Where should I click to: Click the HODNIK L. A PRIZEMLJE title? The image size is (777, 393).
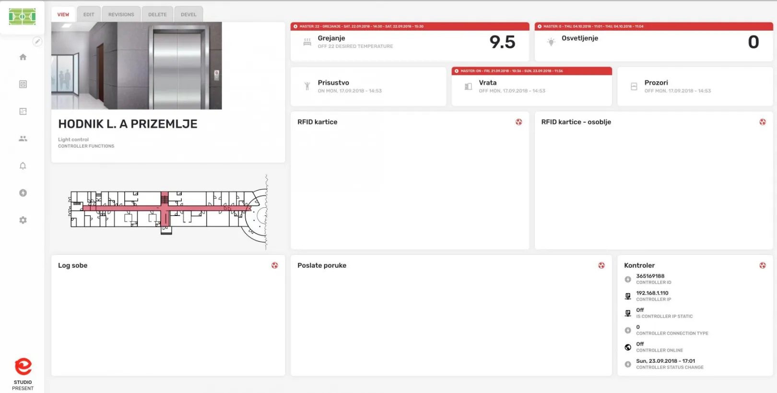coord(128,124)
